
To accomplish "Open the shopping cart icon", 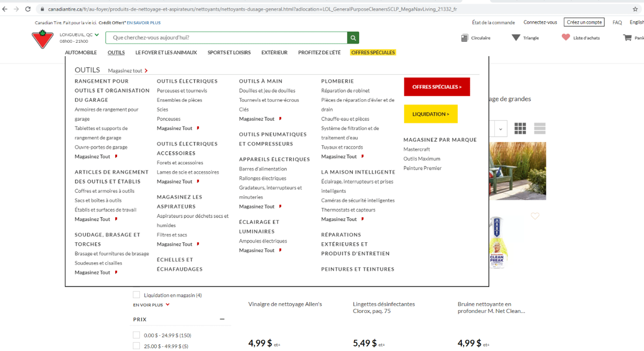I will click(x=627, y=37).
